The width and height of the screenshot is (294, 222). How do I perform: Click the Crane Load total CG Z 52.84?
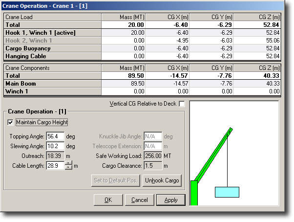coord(257,25)
